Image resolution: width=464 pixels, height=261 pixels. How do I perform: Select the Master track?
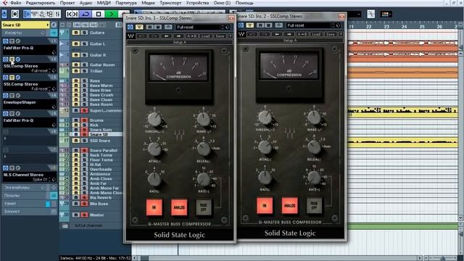(96, 215)
